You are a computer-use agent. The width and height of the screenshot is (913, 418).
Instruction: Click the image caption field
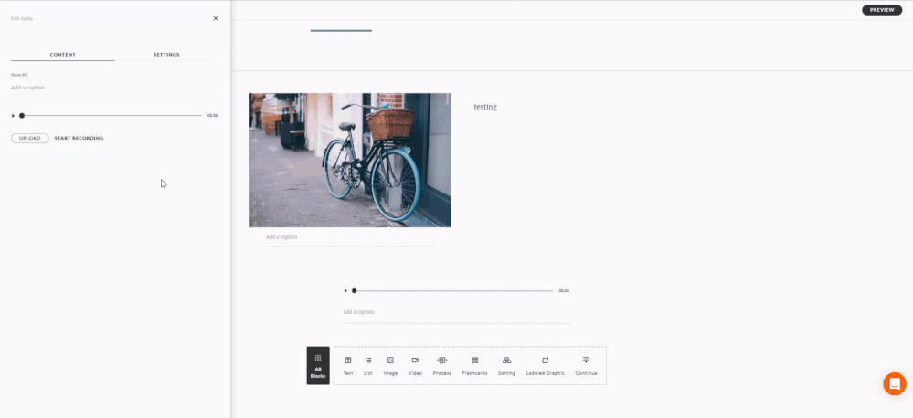[350, 238]
